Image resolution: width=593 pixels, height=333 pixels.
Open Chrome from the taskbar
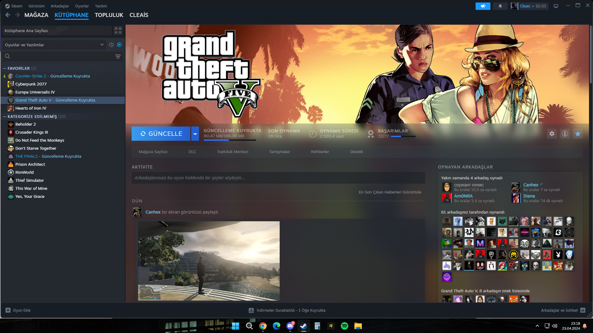coord(263,326)
